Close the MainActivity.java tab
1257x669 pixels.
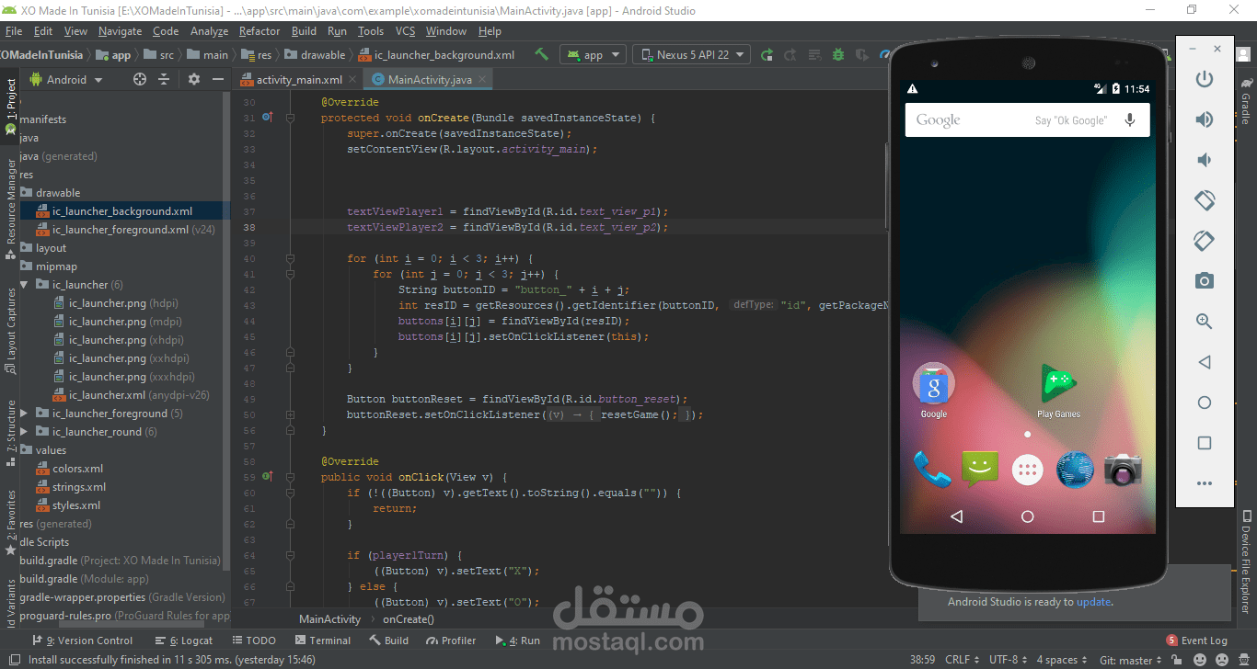point(484,80)
